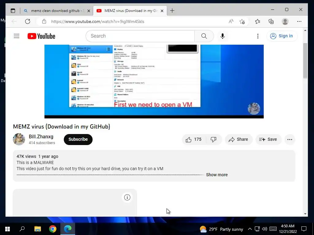
Task: Open touch keyboard tray icon
Action: pos(273,229)
